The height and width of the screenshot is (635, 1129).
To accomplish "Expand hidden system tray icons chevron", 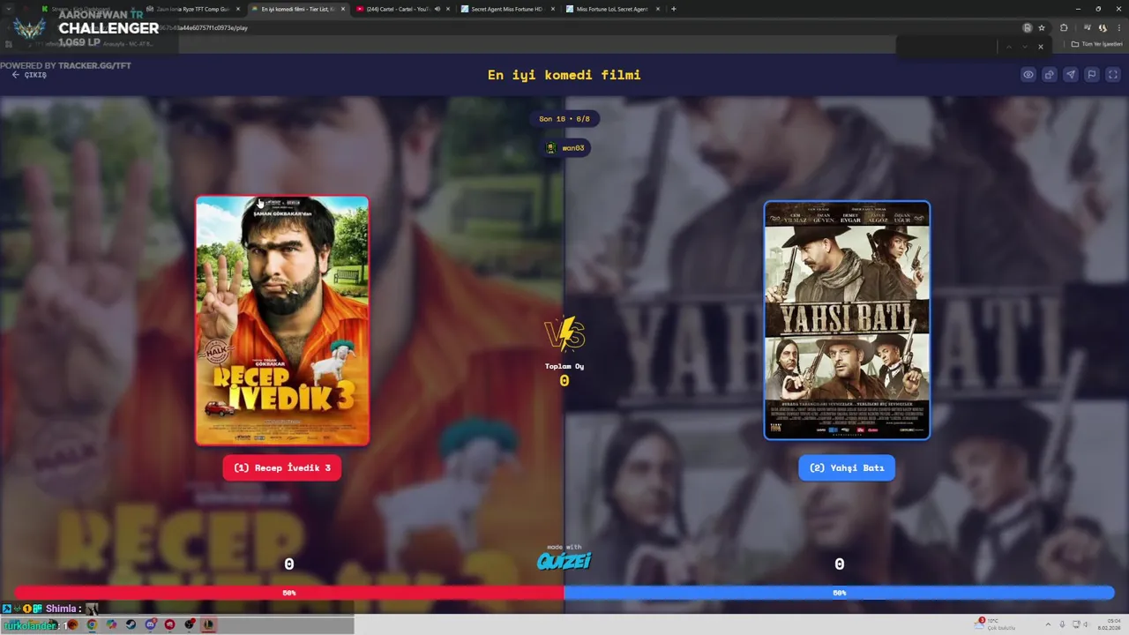I will (1048, 624).
